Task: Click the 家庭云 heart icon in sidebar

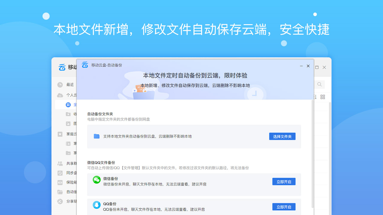Action: pos(60,134)
